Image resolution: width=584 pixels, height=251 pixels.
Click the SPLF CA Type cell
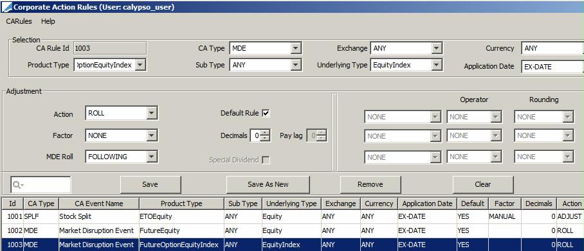41,216
